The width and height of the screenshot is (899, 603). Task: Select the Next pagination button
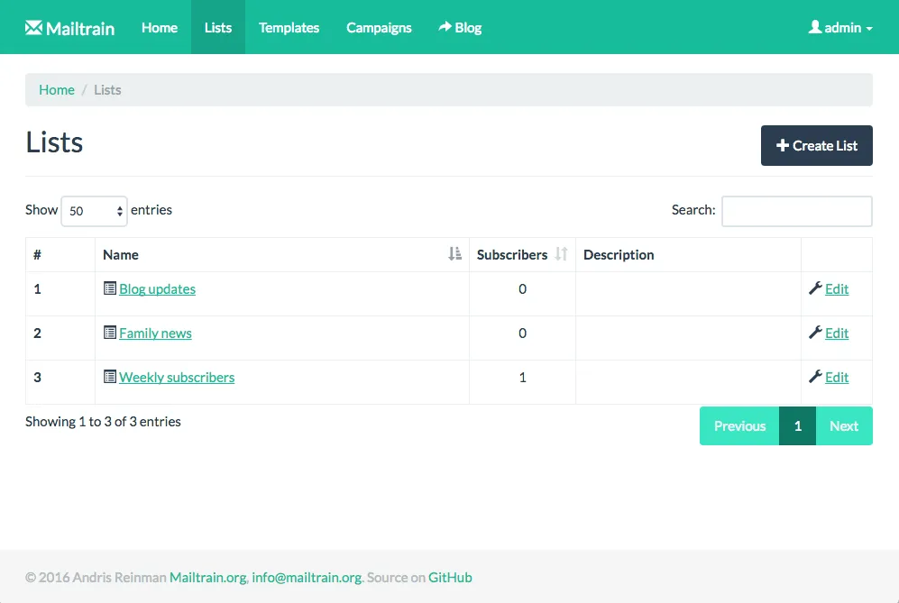click(844, 425)
